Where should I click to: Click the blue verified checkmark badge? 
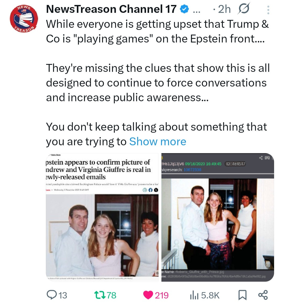click(x=184, y=9)
